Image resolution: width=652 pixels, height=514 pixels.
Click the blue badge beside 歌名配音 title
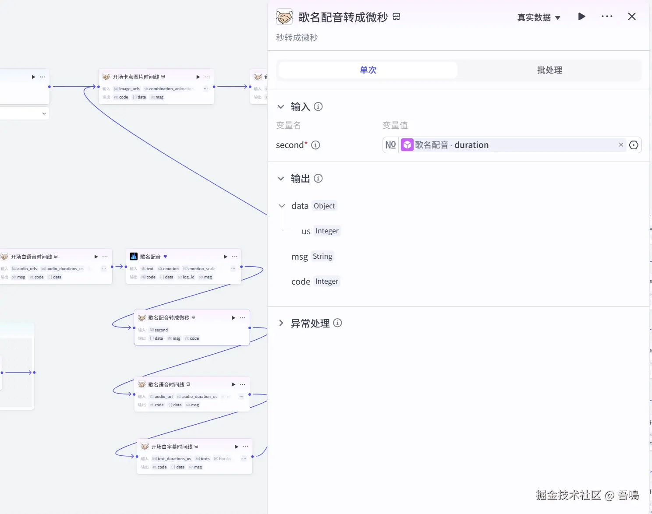coord(165,257)
